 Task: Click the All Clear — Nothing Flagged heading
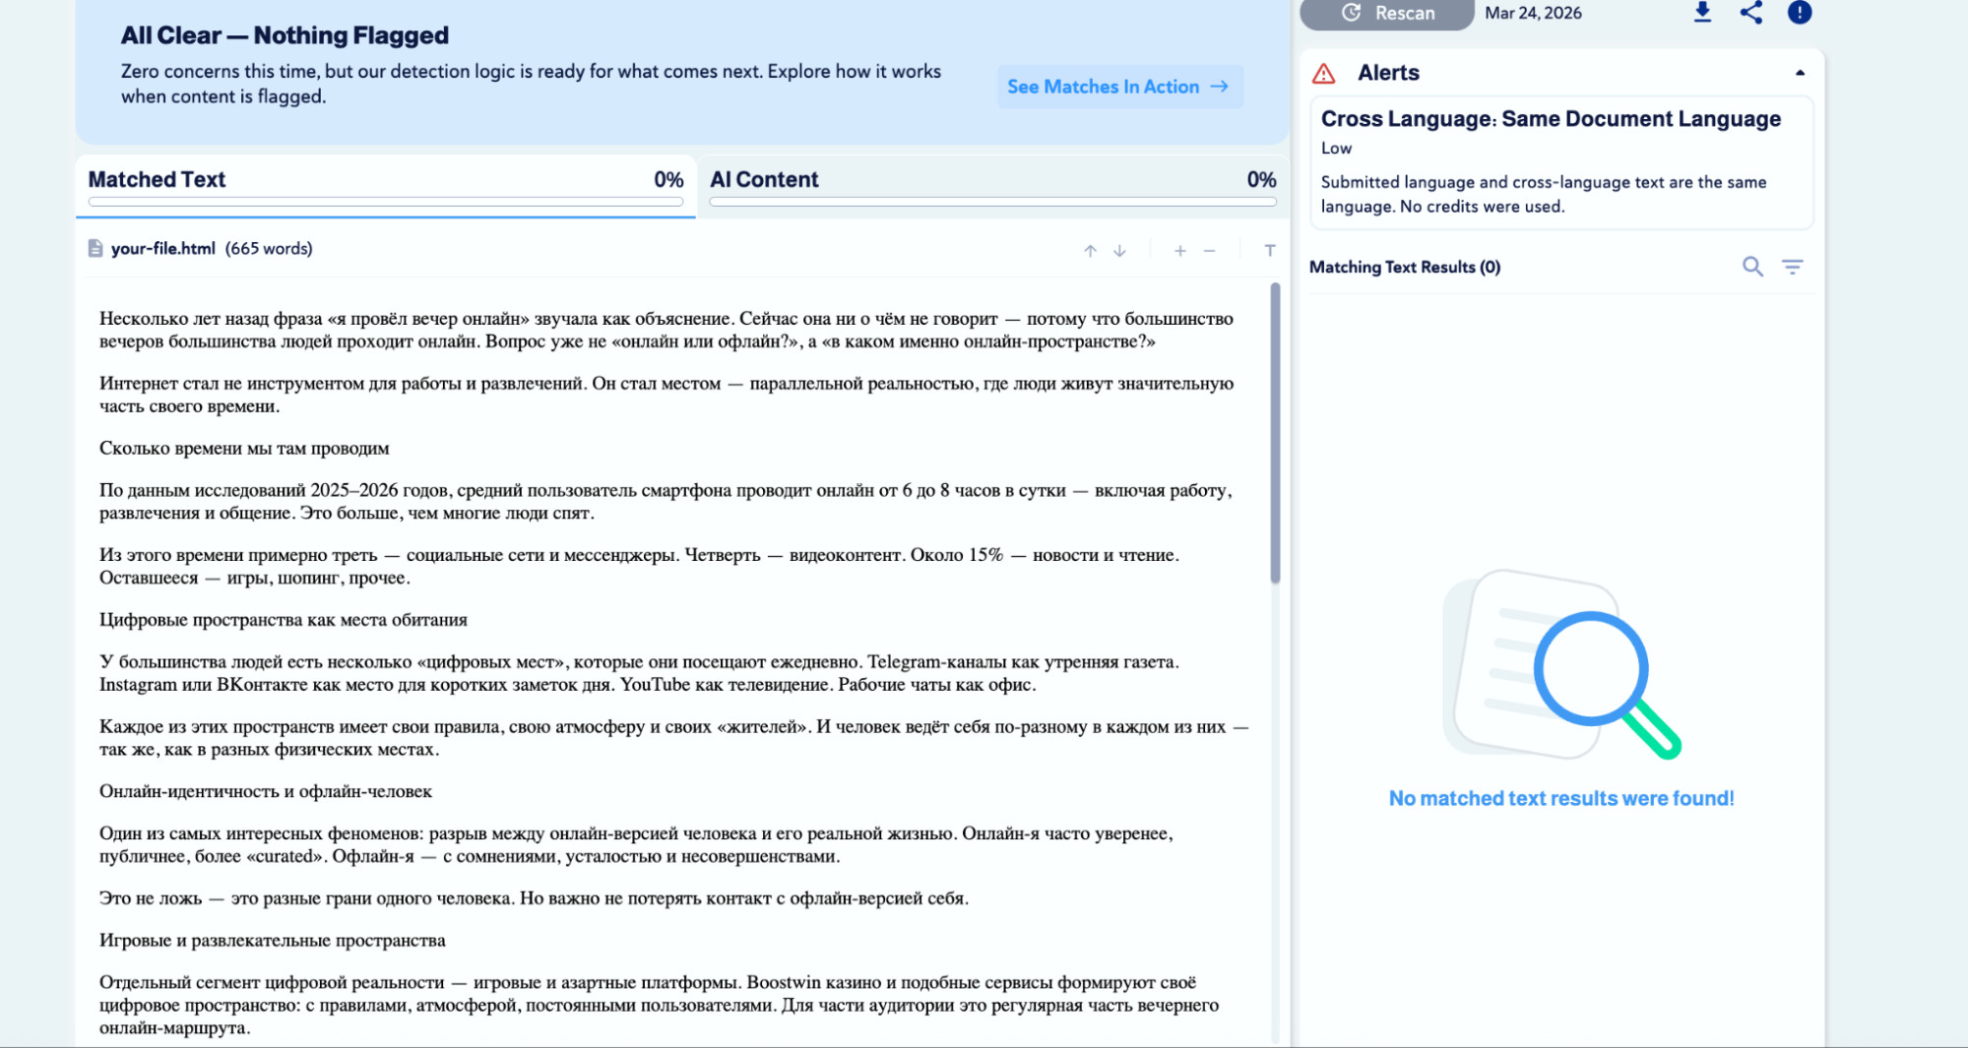[x=285, y=35]
